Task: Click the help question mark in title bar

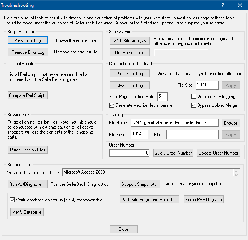Action: (223, 5)
